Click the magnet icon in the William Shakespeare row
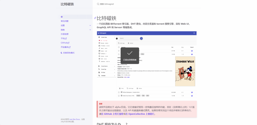Image resolution: width=257 pixels, height=125 pixels. [192, 92]
